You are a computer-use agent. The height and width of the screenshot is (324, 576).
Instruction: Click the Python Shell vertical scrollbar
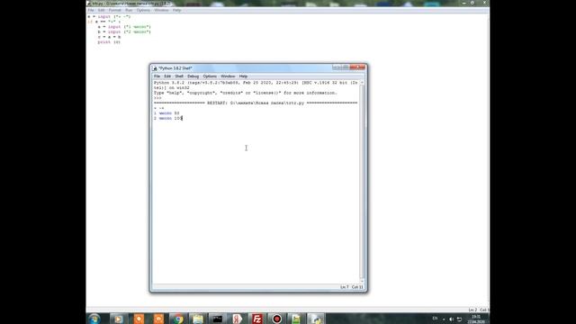pos(362,182)
